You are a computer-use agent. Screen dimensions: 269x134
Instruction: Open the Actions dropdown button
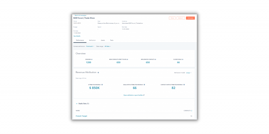point(180,18)
